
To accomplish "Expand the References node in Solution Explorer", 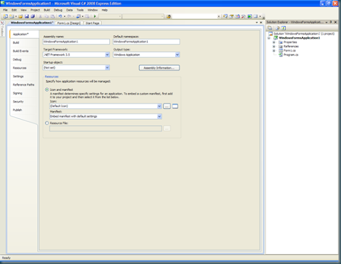I will [x=274, y=47].
